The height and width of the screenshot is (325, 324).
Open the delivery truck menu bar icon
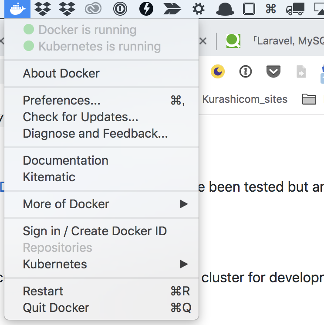pos(295,9)
